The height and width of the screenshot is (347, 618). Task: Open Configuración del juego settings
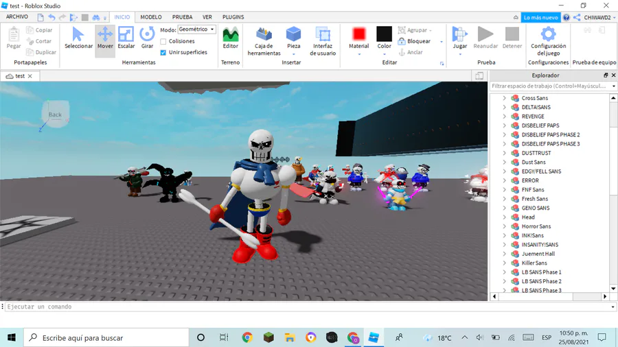tap(548, 41)
